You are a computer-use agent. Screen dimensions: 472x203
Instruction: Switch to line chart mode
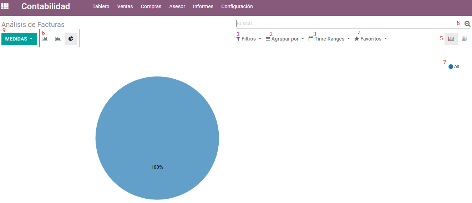pyautogui.click(x=58, y=39)
